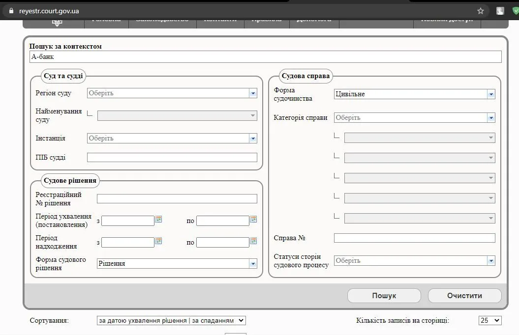The image size is (519, 335).
Task: Click the 'Очистити' clear button
Action: coord(464,296)
